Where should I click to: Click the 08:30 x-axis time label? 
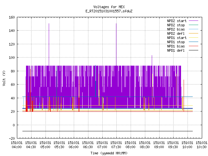click(x=145, y=147)
